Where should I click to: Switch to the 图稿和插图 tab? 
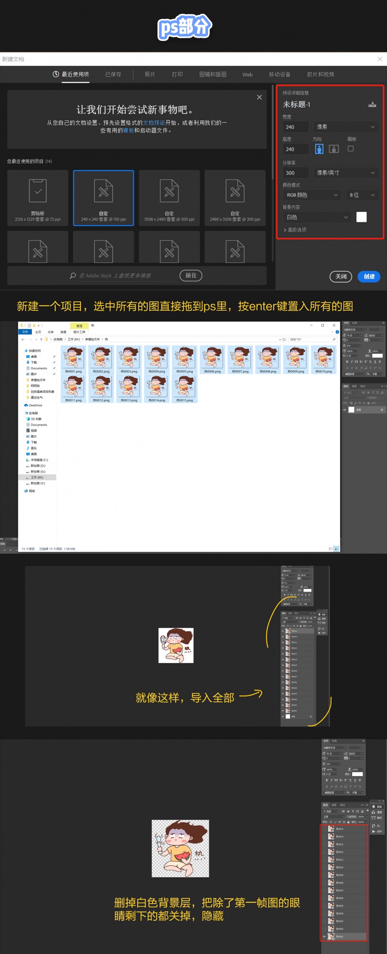(x=213, y=75)
